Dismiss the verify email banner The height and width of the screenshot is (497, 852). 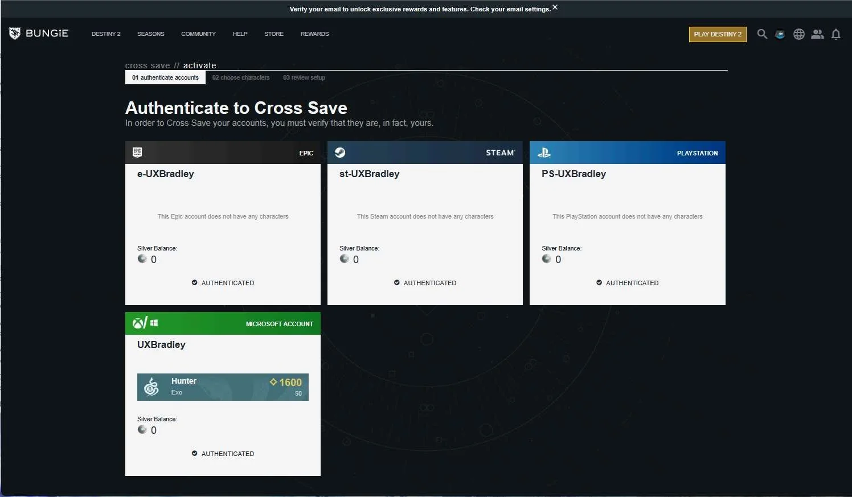click(x=555, y=7)
